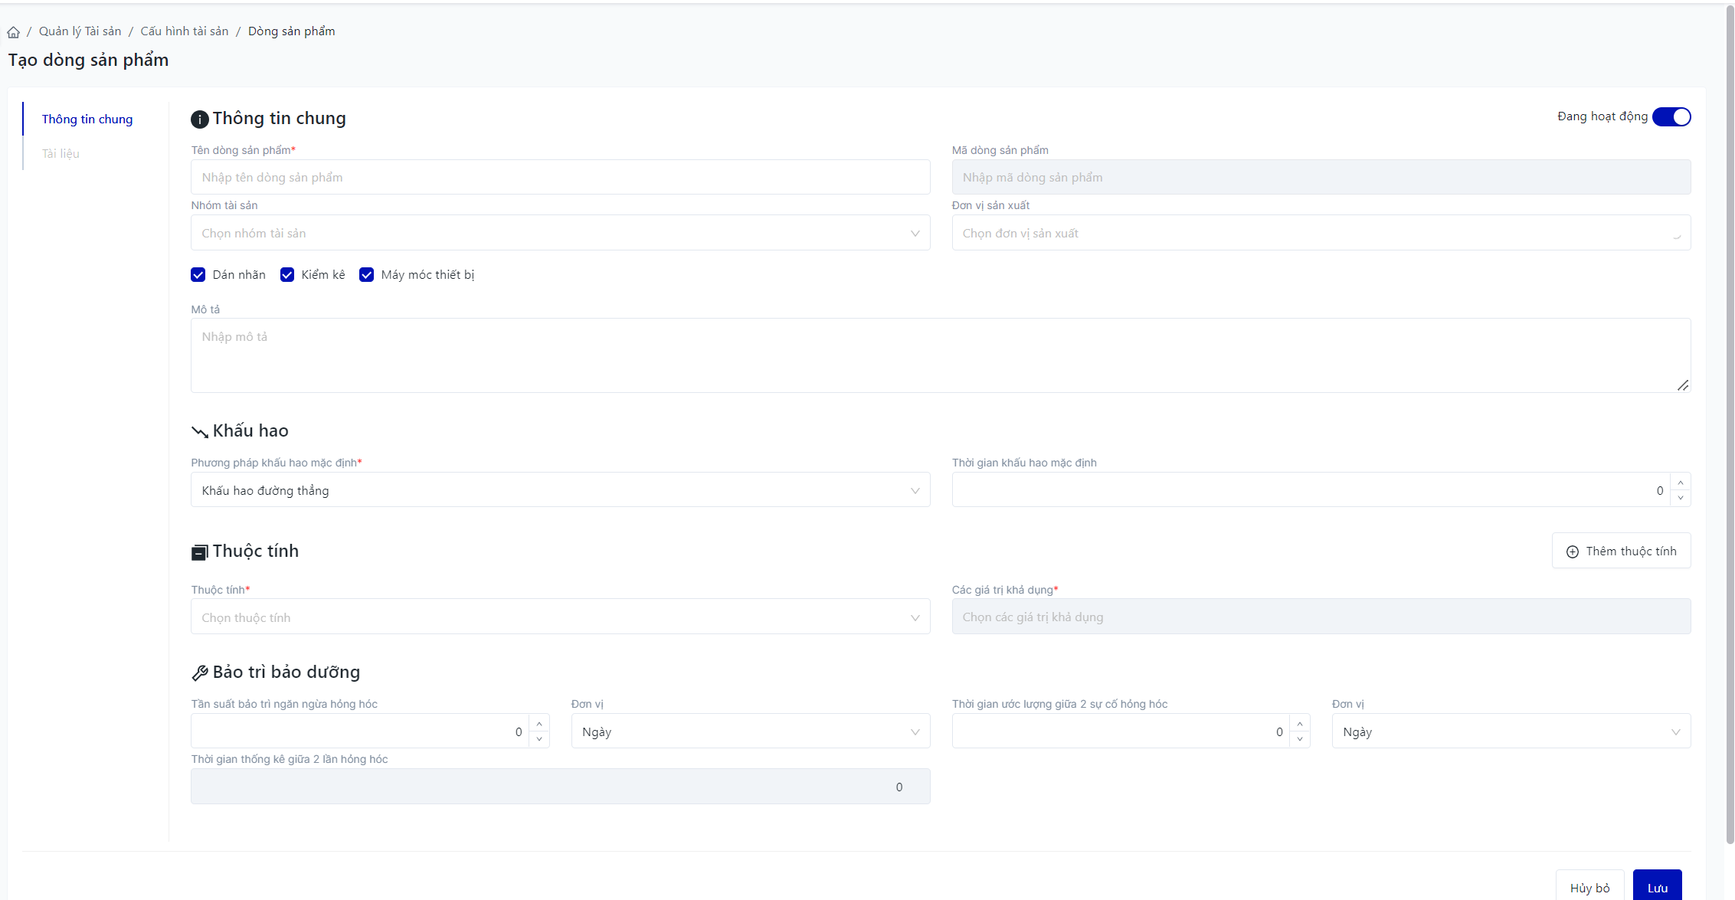Click the info icon beside Thông tin chung

coord(199,119)
